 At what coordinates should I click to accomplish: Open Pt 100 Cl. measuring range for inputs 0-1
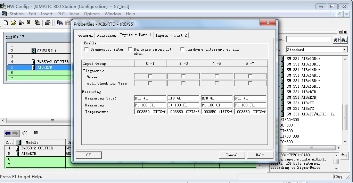tap(150, 105)
